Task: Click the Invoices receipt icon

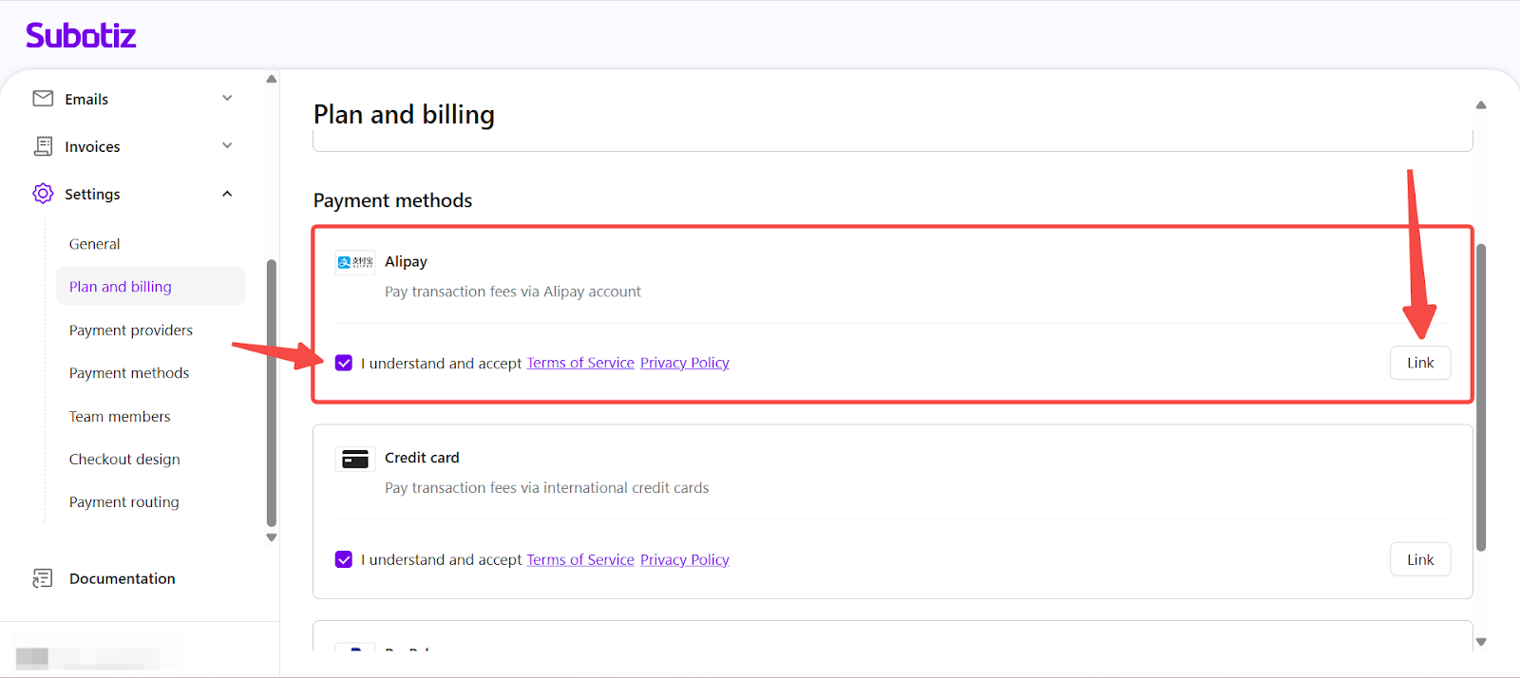Action: click(x=43, y=146)
